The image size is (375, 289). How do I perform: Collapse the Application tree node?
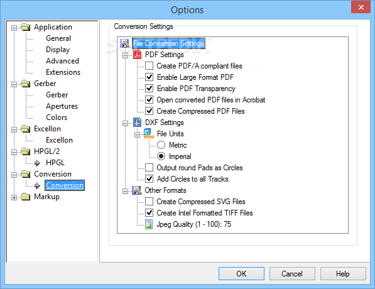pos(14,28)
